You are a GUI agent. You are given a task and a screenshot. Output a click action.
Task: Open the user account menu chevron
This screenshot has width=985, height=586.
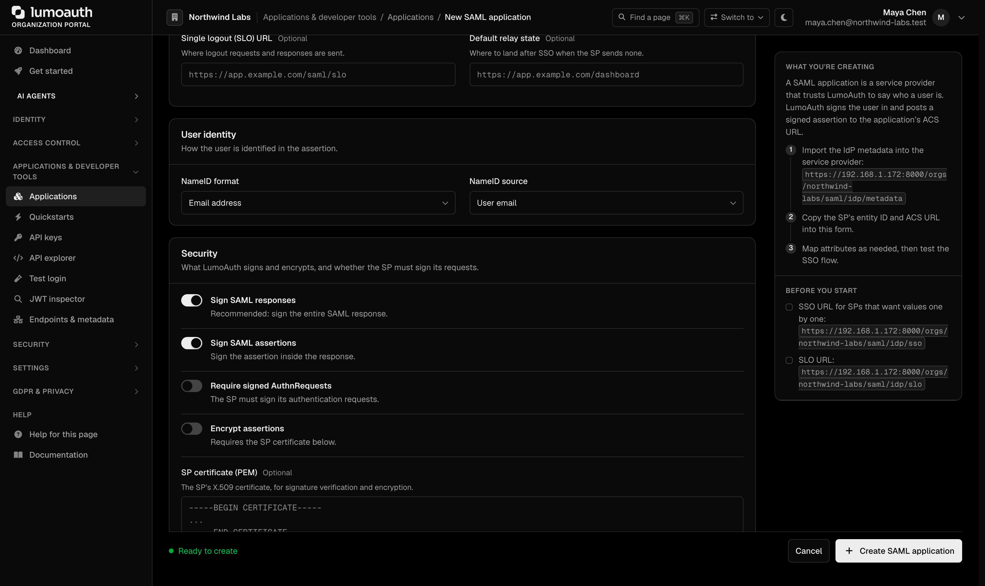pyautogui.click(x=961, y=17)
